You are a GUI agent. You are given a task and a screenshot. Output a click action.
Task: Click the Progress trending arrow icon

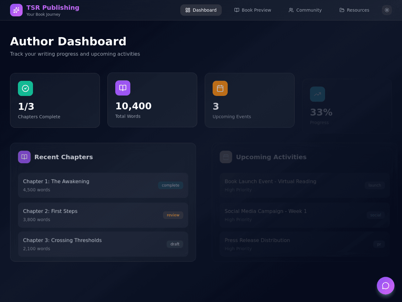click(318, 94)
